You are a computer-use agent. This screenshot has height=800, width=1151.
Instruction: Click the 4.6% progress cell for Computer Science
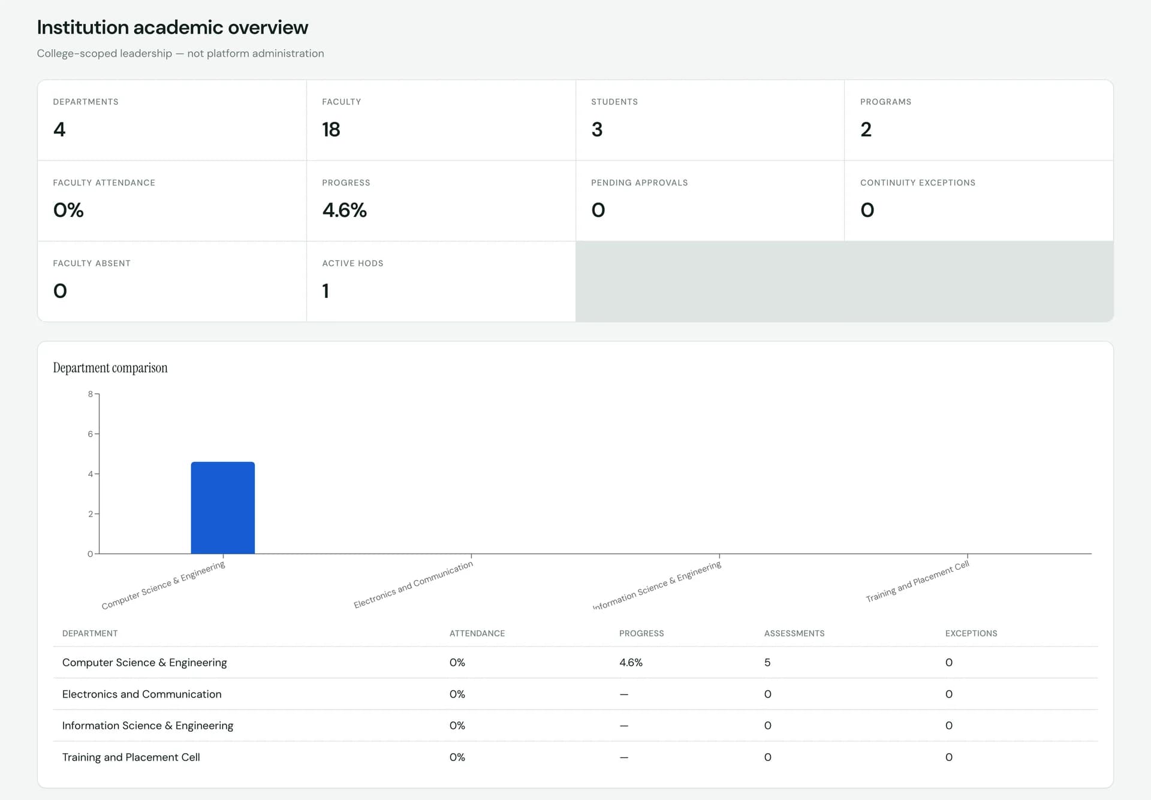[x=631, y=662]
